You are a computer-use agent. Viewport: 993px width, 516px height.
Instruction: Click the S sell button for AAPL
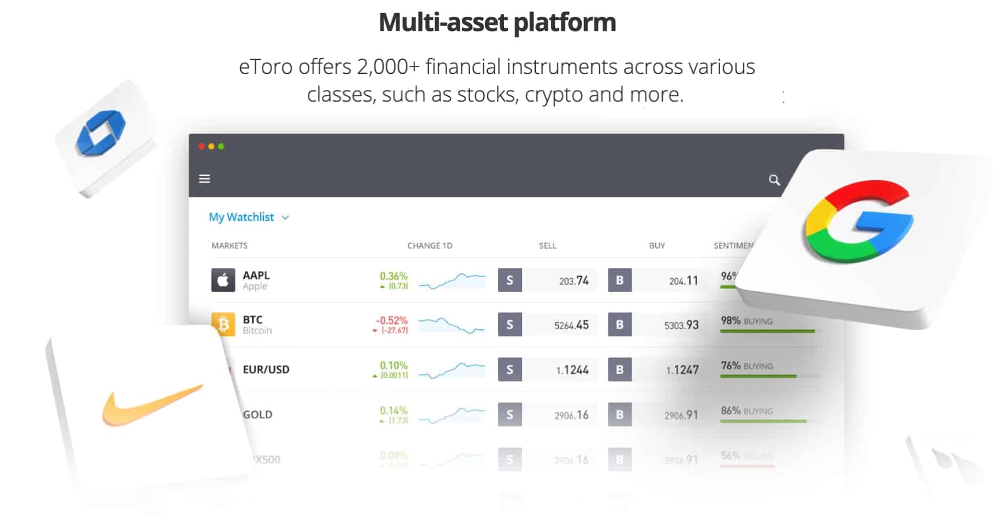tap(510, 281)
